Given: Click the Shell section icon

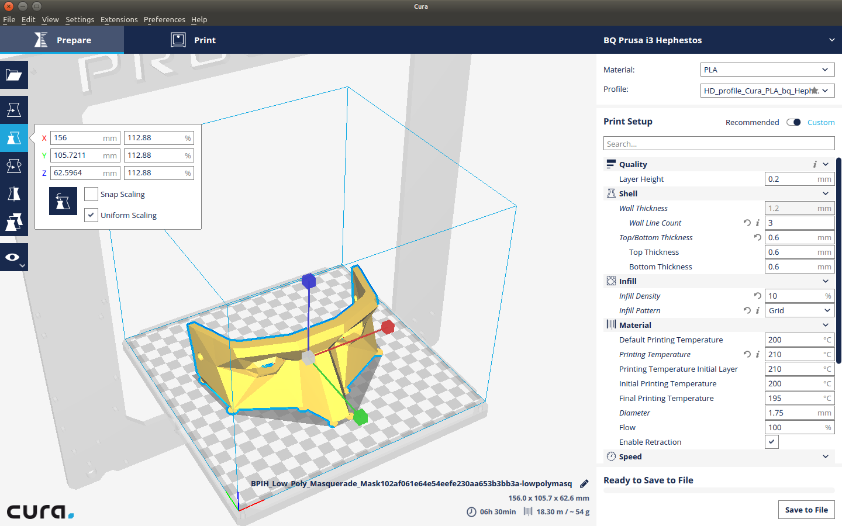Looking at the screenshot, I should [x=611, y=193].
